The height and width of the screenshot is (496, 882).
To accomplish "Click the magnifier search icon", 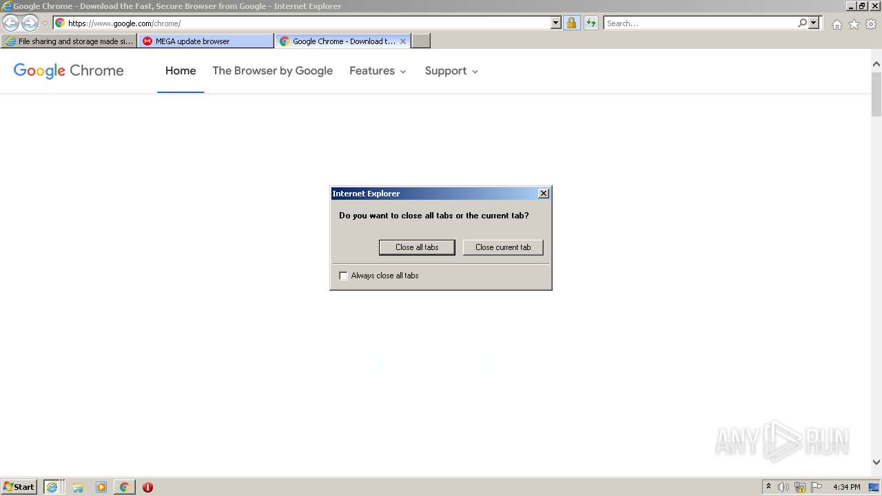I will coord(802,23).
